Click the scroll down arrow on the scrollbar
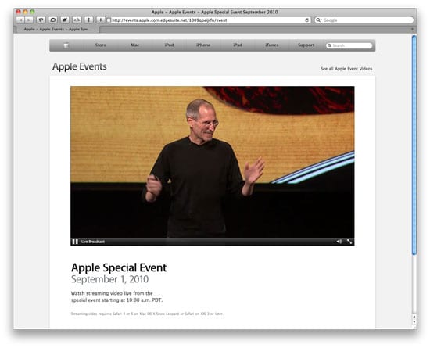This screenshot has height=348, width=430. (x=414, y=322)
